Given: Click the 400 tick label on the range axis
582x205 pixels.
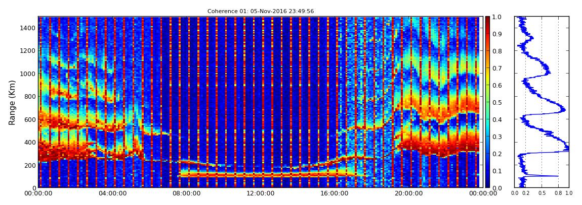Looking at the screenshot, I should coord(30,142).
